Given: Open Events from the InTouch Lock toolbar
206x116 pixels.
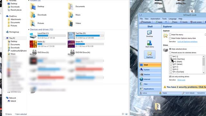Looking at the screenshot, I should point(184,22).
